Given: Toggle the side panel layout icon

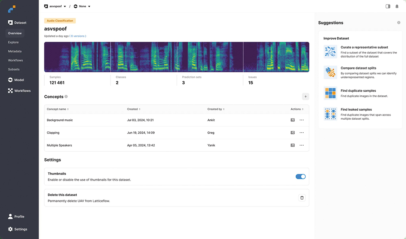Looking at the screenshot, I should point(388,6).
